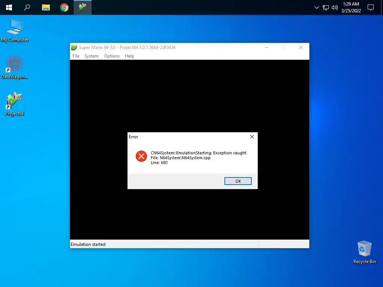Close the Project64 window
This screenshot has height=287, width=383.
301,47
